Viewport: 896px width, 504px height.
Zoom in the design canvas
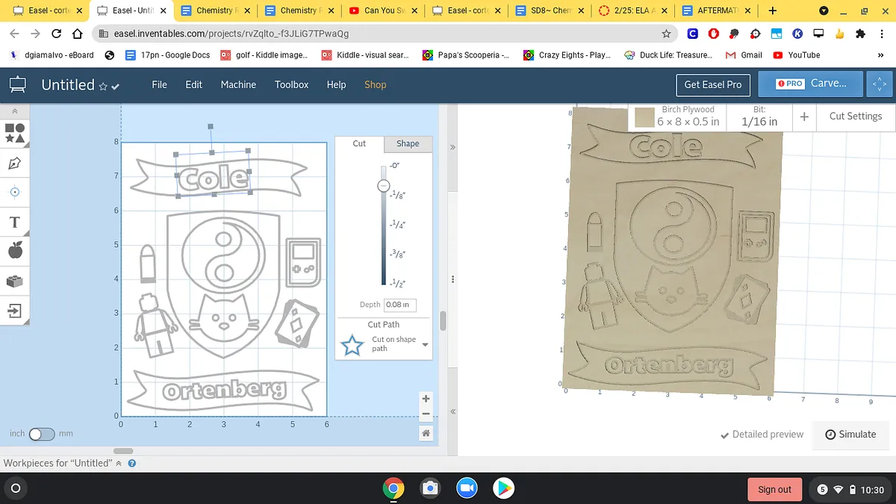[426, 399]
